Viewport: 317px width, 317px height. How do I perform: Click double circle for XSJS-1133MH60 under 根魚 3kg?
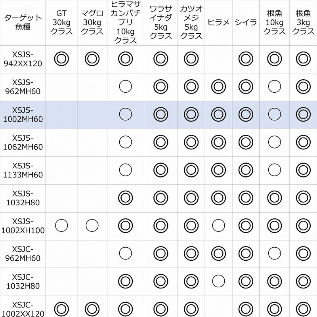[x=303, y=170]
